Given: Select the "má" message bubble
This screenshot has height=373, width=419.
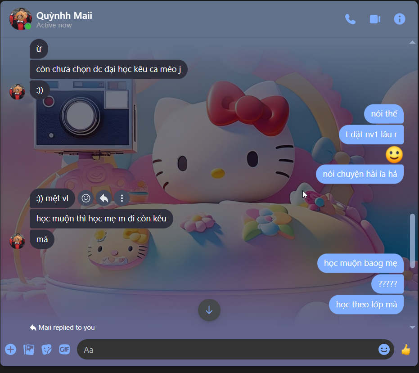Looking at the screenshot, I should [x=42, y=239].
